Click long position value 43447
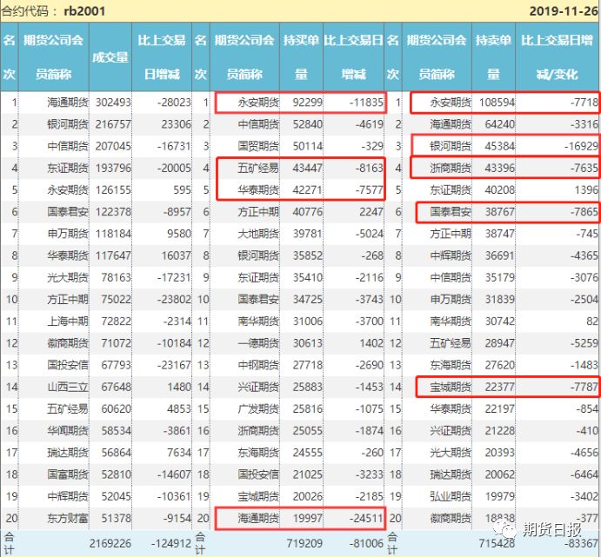Image resolution: width=601 pixels, height=557 pixels. tap(307, 168)
